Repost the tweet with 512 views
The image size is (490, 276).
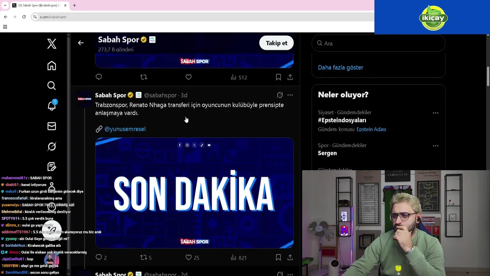tap(144, 77)
